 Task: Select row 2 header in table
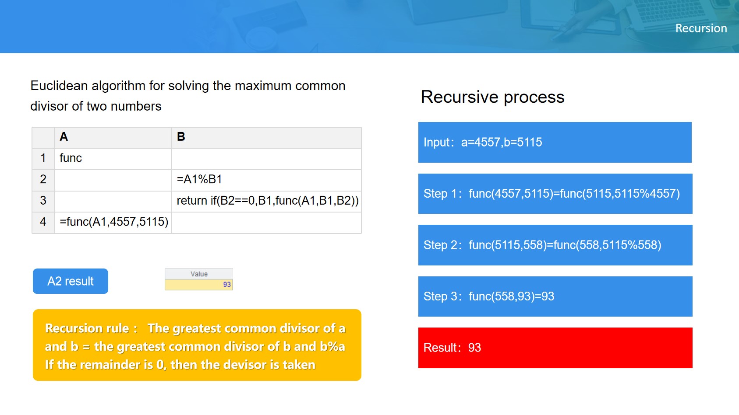click(43, 180)
